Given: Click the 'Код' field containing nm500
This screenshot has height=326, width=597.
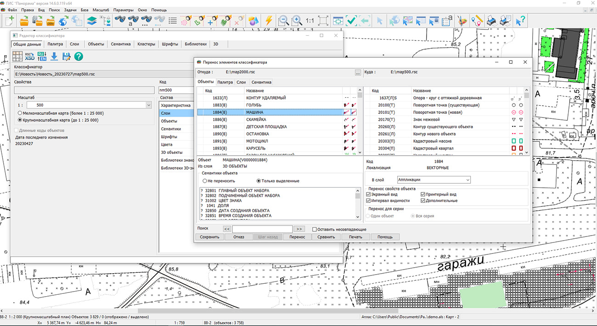Looking at the screenshot, I should (x=175, y=90).
